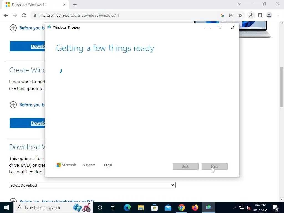Go back in Chrome browser
The width and height of the screenshot is (284, 213).
[6, 15]
